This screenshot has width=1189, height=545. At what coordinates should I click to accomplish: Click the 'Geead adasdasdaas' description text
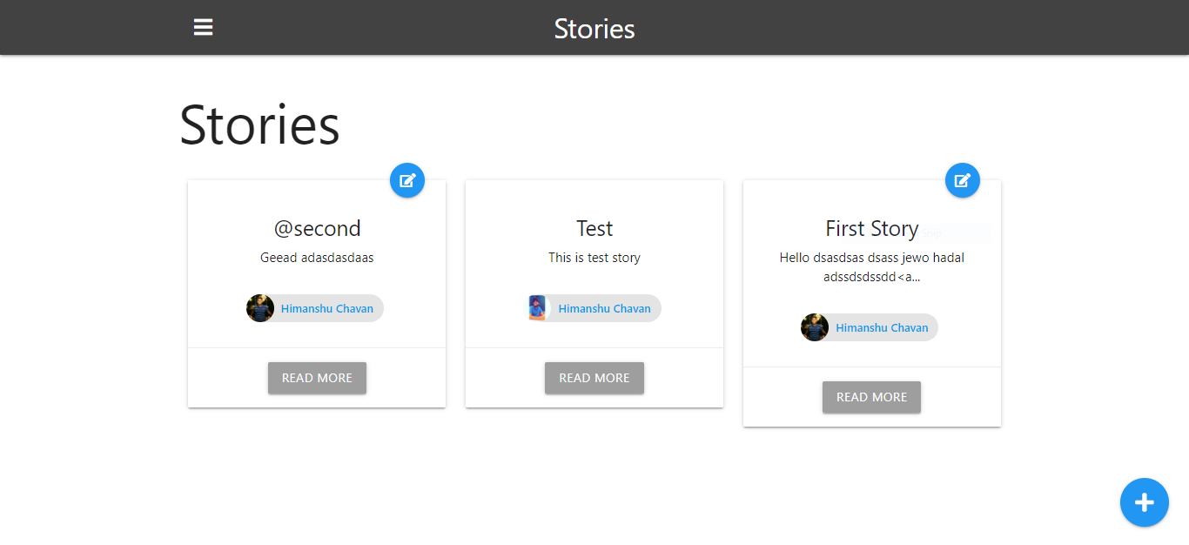(317, 258)
